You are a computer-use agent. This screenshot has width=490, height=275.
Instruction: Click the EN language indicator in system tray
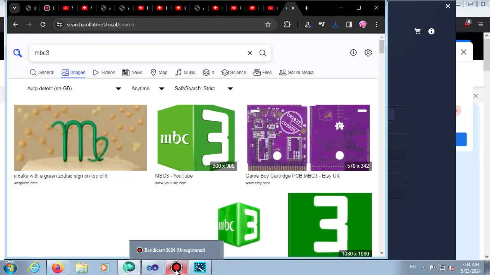pyautogui.click(x=413, y=267)
